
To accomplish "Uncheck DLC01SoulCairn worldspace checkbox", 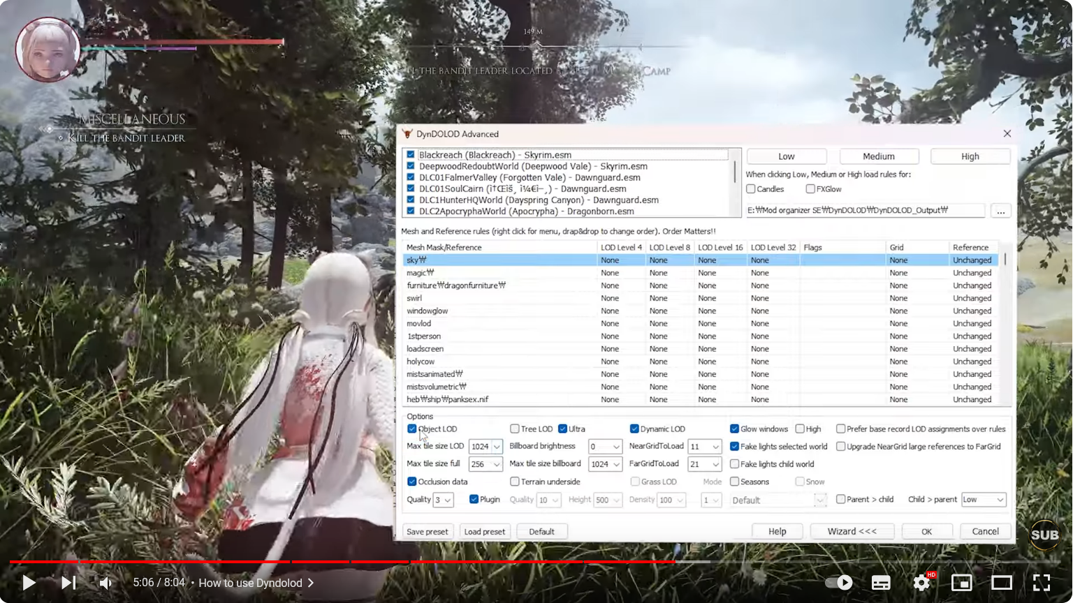I will click(x=411, y=188).
